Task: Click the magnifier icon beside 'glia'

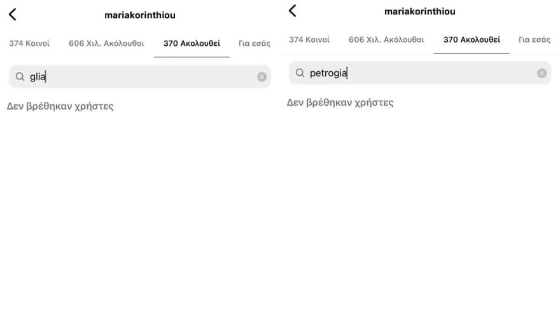Action: click(x=20, y=76)
